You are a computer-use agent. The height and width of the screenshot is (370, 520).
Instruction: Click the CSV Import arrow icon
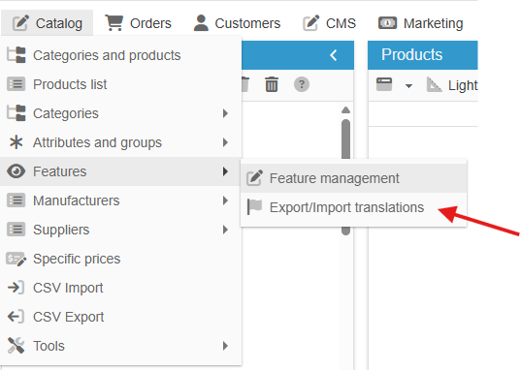click(x=16, y=288)
